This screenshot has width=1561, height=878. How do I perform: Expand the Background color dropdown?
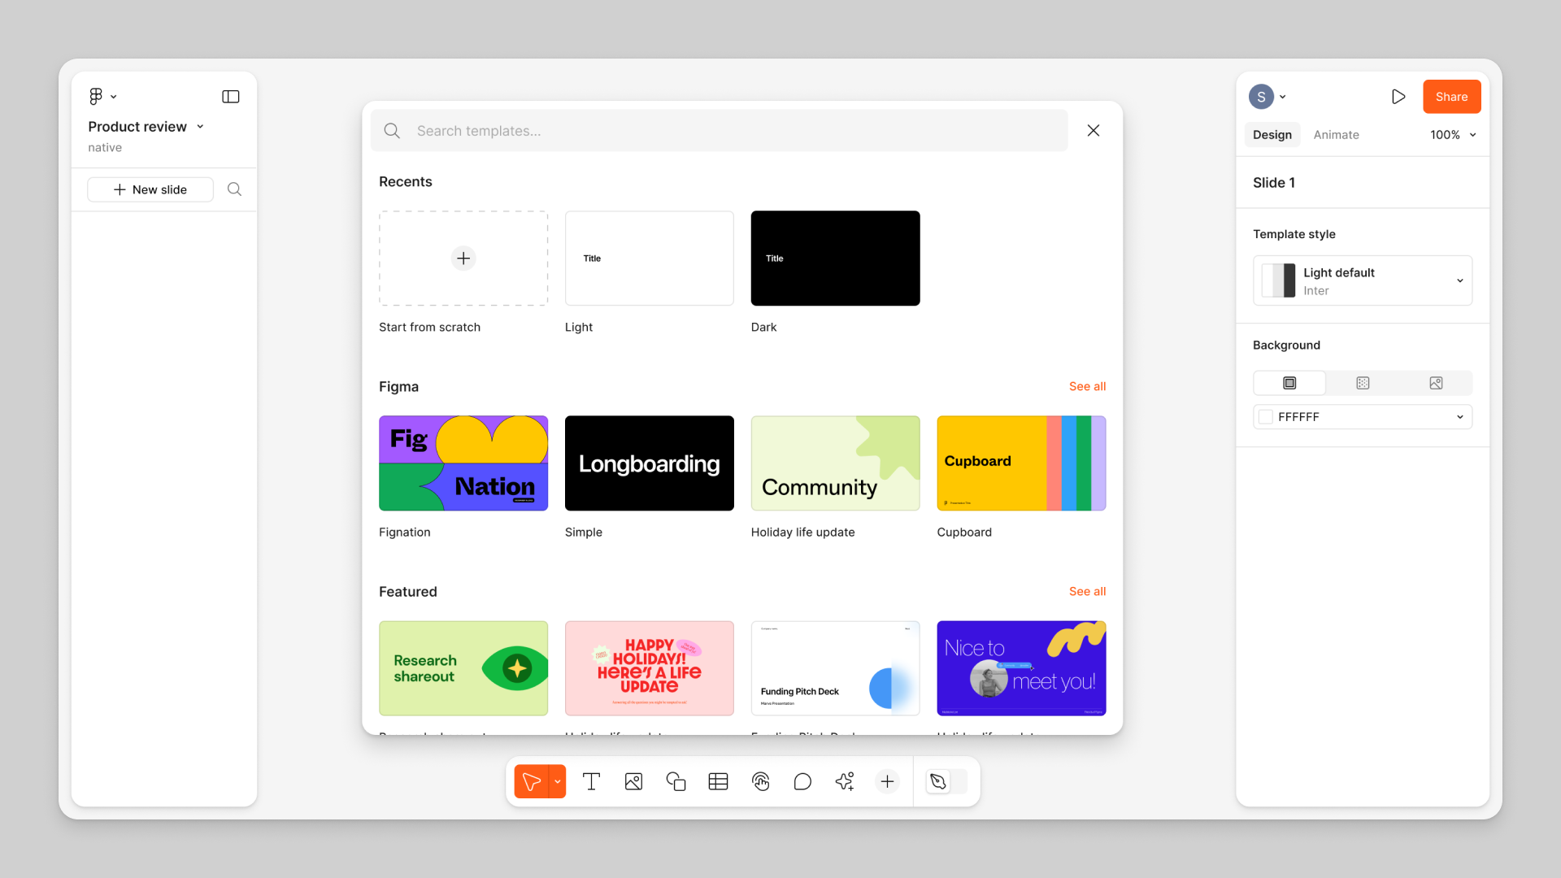1459,416
